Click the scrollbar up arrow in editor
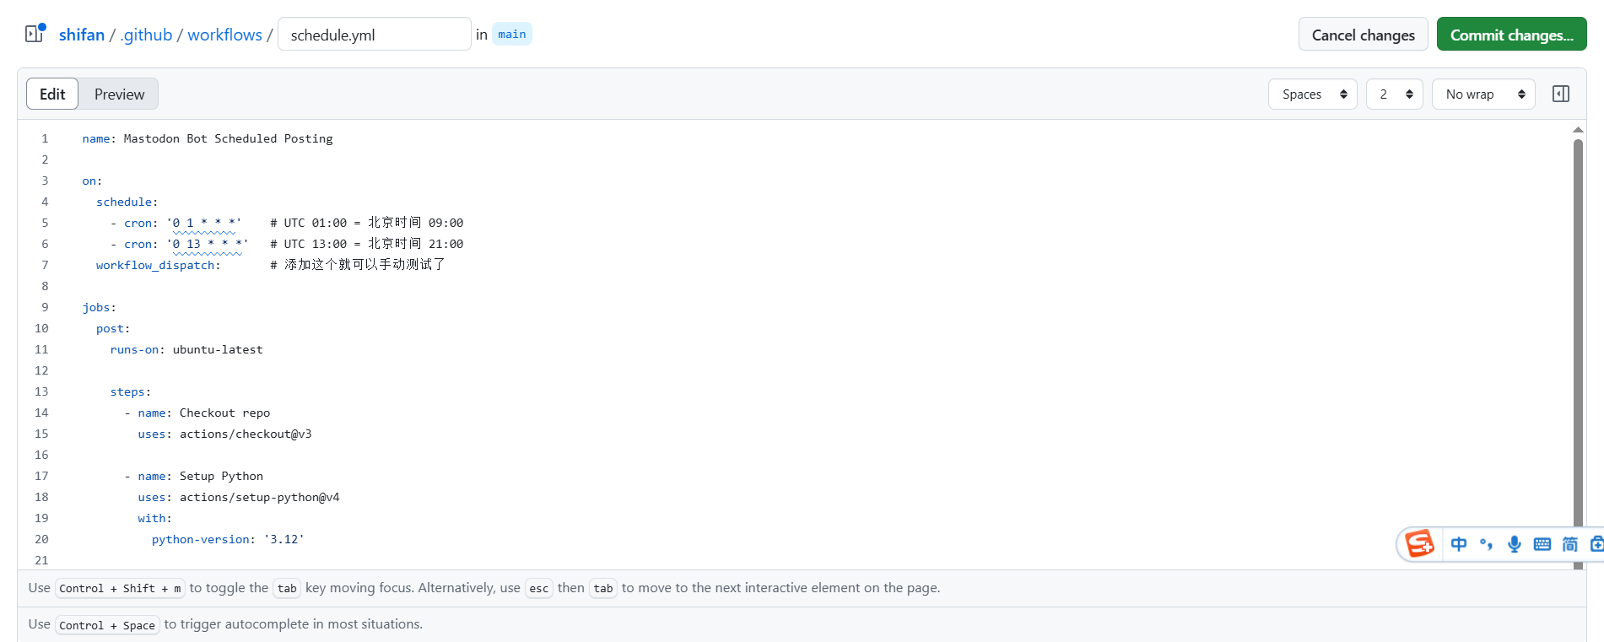The image size is (1604, 642). click(1578, 130)
